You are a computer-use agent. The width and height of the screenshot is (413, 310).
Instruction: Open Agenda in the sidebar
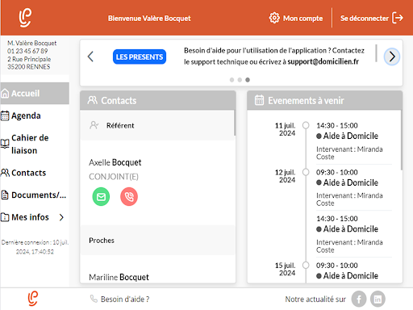point(35,115)
